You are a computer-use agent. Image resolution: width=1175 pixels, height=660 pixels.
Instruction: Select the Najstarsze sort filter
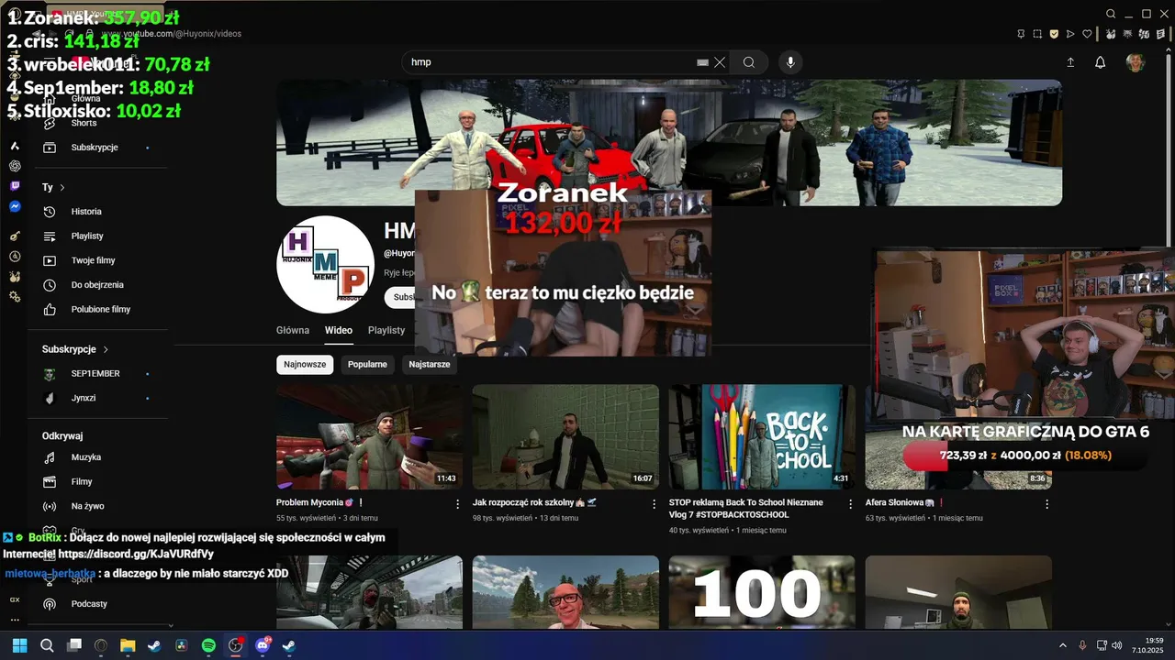click(430, 364)
